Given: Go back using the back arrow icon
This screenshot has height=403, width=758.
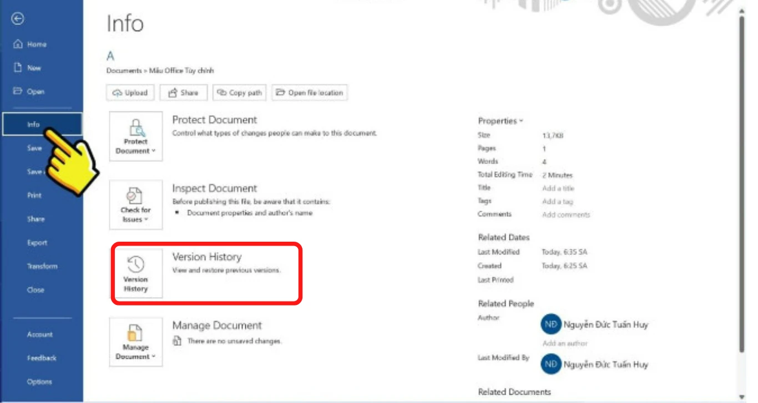Looking at the screenshot, I should tap(18, 19).
